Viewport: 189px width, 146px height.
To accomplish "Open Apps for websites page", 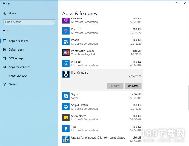I will coord(19,67).
